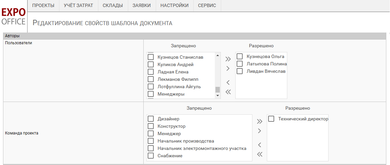This screenshot has height=165, width=390.
Task: Move selected user to allowed list
Action: click(228, 68)
